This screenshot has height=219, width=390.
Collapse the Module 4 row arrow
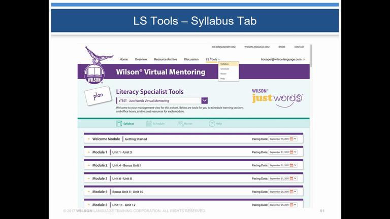89,192
